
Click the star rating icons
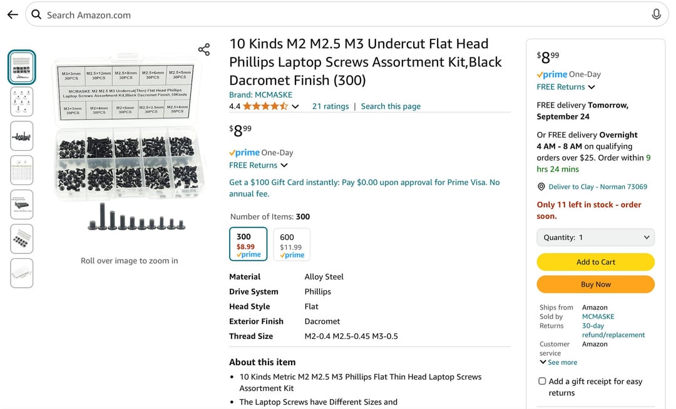[265, 106]
